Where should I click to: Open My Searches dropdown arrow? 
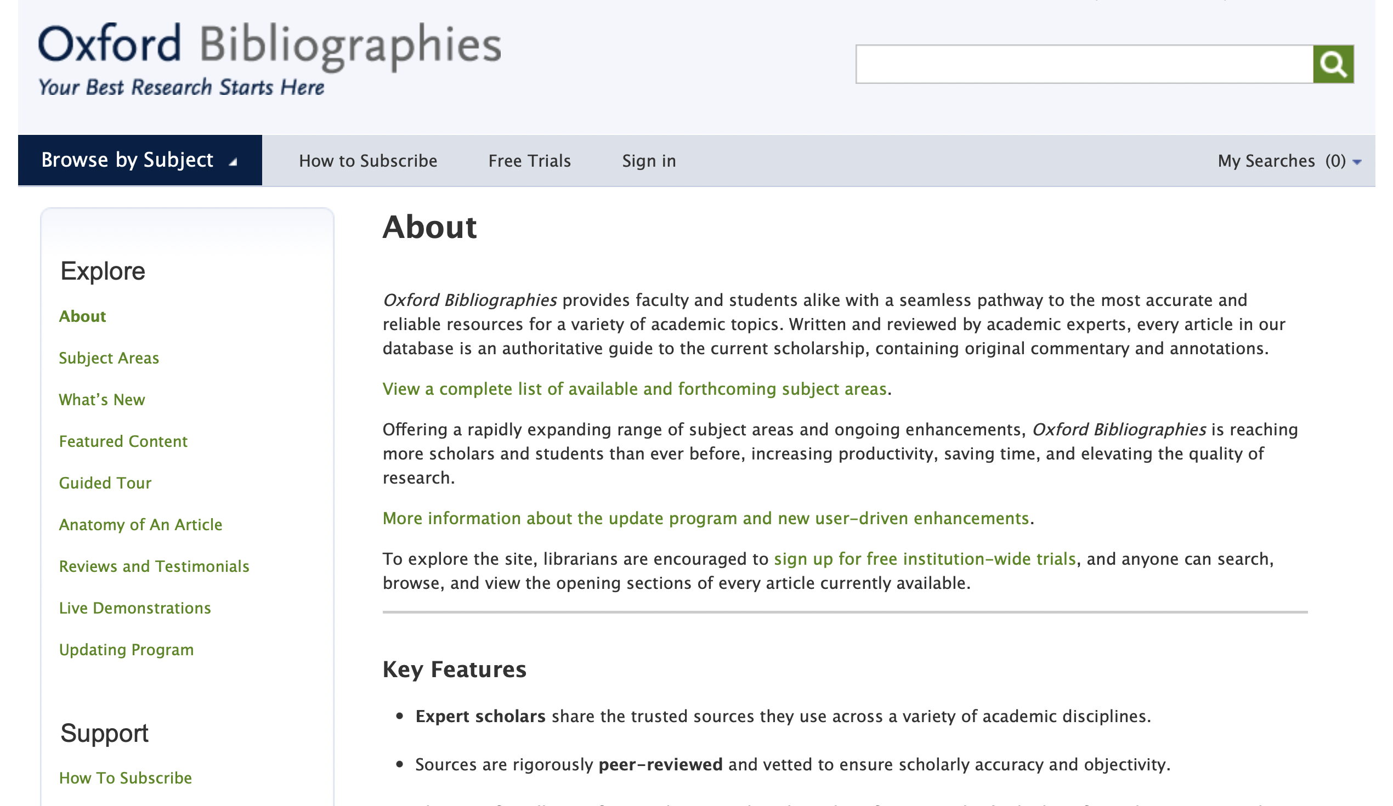1357,162
